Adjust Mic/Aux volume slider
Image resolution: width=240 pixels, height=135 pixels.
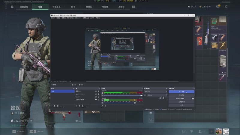123,95
